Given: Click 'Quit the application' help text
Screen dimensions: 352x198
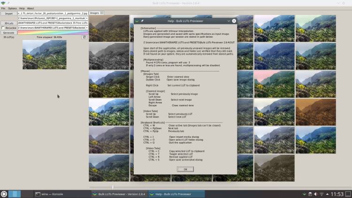Looking at the screenshot, I should [x=180, y=143].
